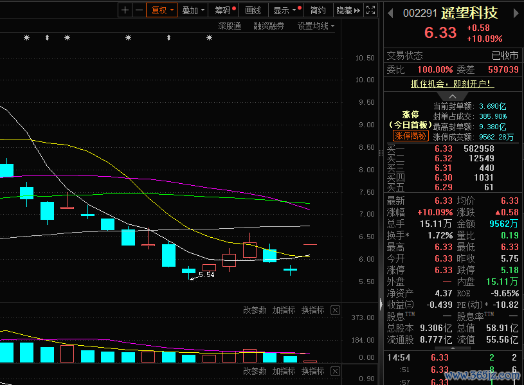Screen dimensions: 524x385
Task: Click 换指标 in volume indicator panel
Action: tap(313, 310)
